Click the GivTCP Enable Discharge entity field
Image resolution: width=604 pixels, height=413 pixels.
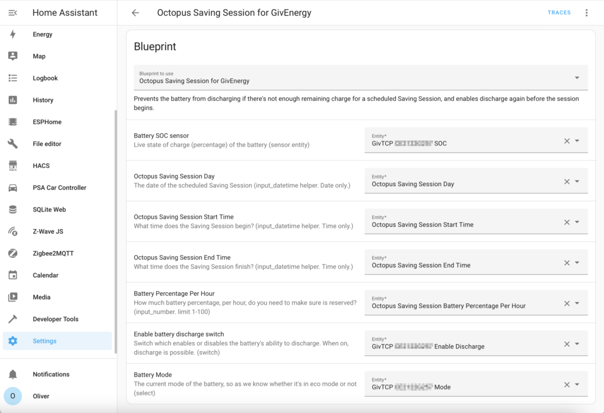(476, 343)
